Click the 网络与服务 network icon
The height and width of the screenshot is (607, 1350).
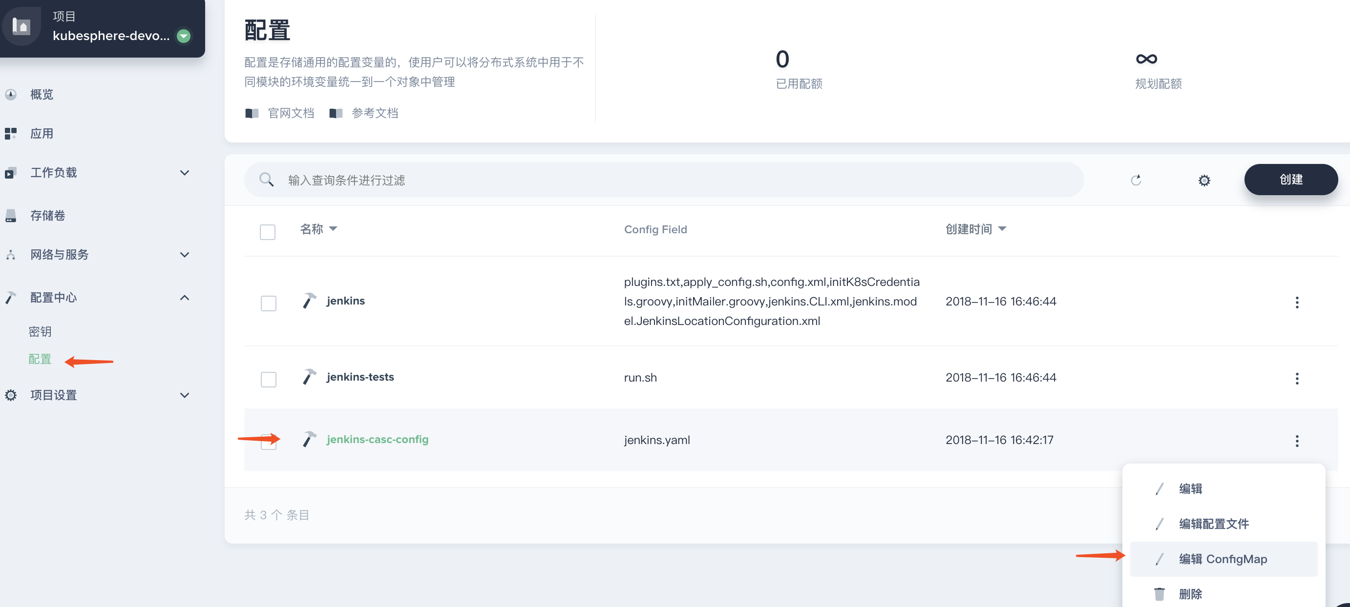point(10,255)
